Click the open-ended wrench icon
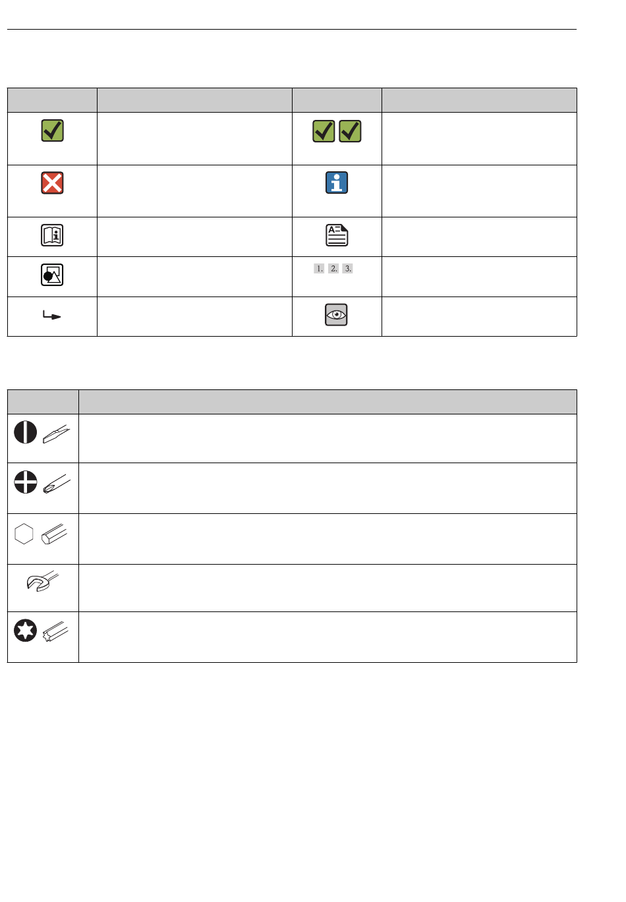This screenshot has height=902, width=626. (42, 582)
